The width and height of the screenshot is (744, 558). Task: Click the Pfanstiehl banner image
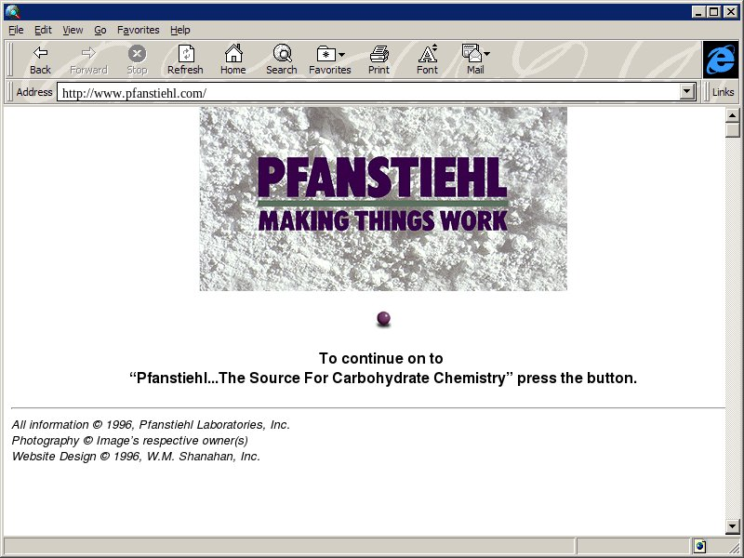coord(382,198)
